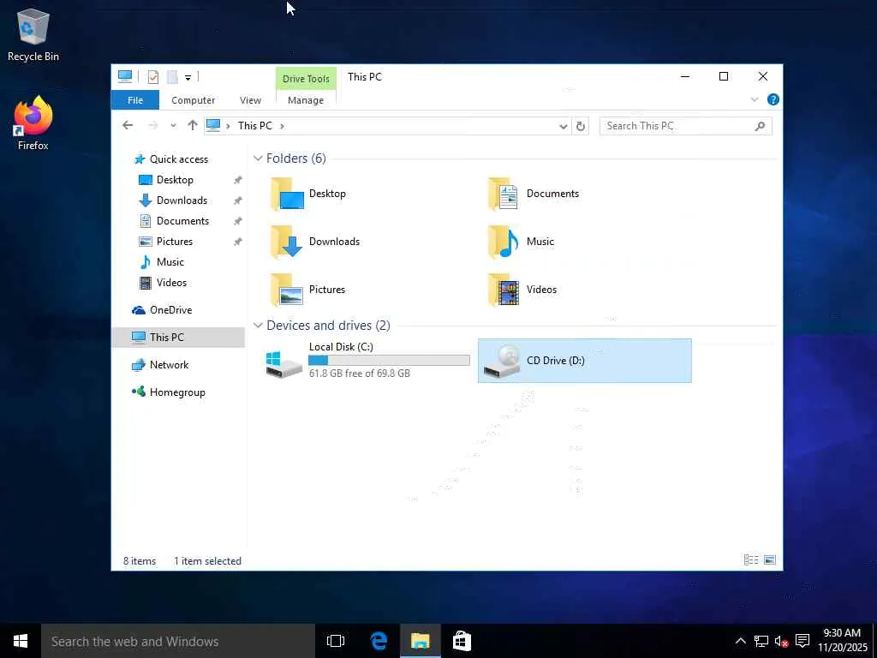877x658 pixels.
Task: Click the Local Disk (C:) usage bar
Action: pyautogui.click(x=390, y=361)
